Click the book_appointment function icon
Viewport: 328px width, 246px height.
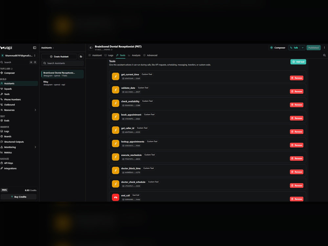(115, 116)
